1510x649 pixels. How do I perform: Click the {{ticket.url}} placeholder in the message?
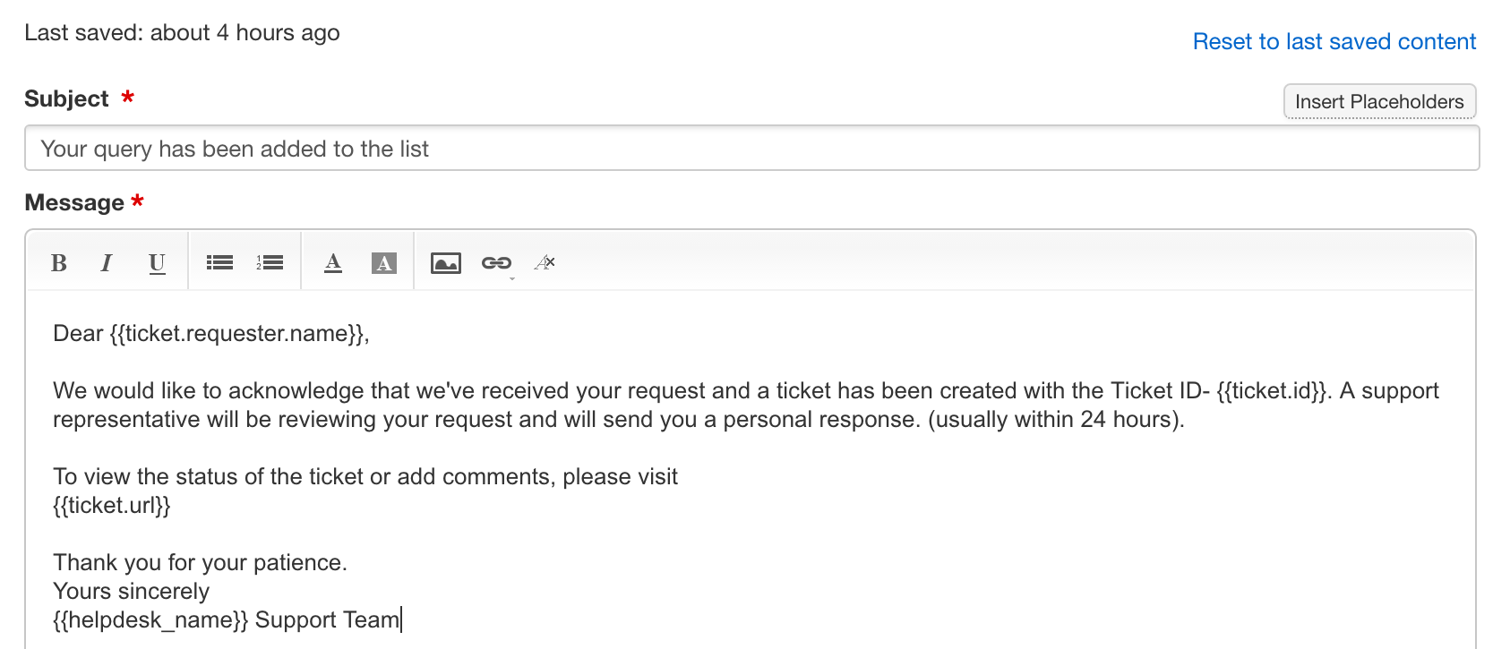112,506
